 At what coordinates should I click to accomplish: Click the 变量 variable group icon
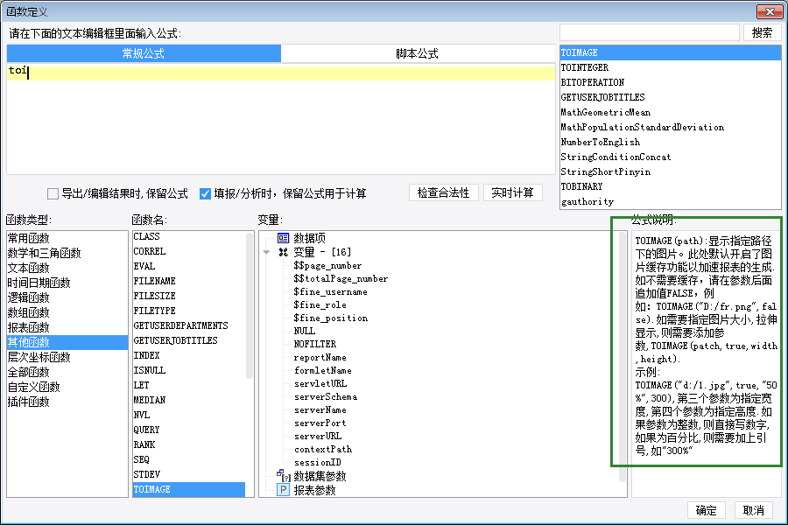click(283, 252)
